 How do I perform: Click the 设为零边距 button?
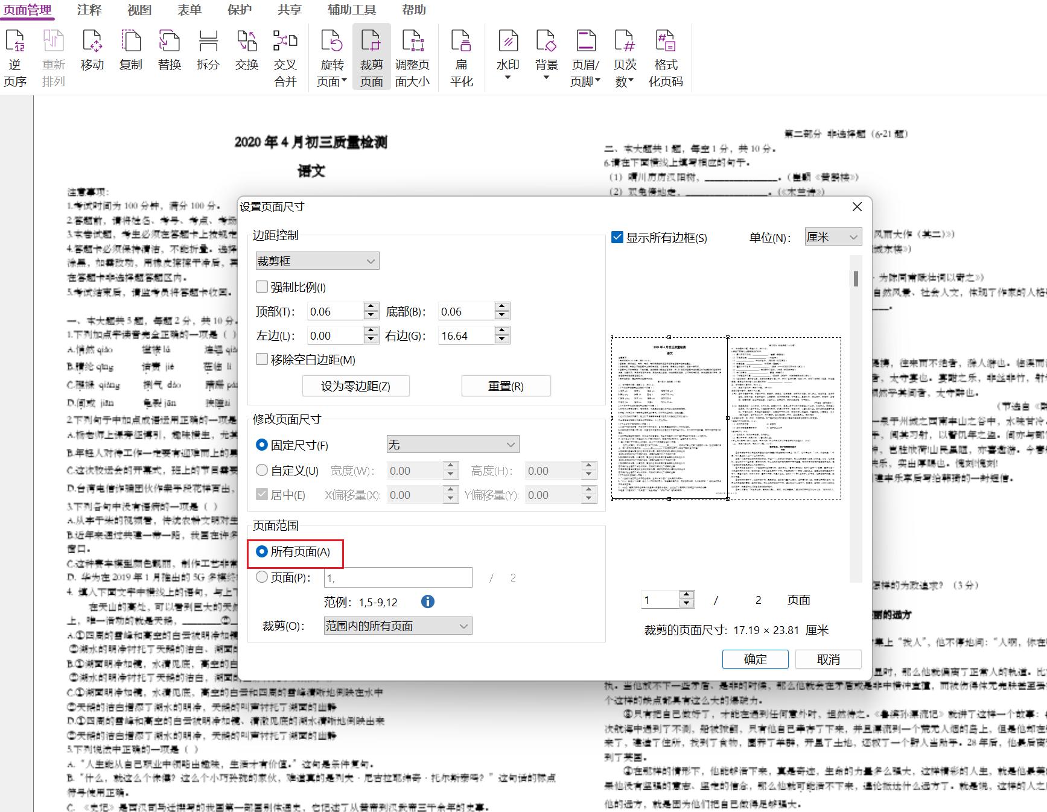click(x=355, y=385)
